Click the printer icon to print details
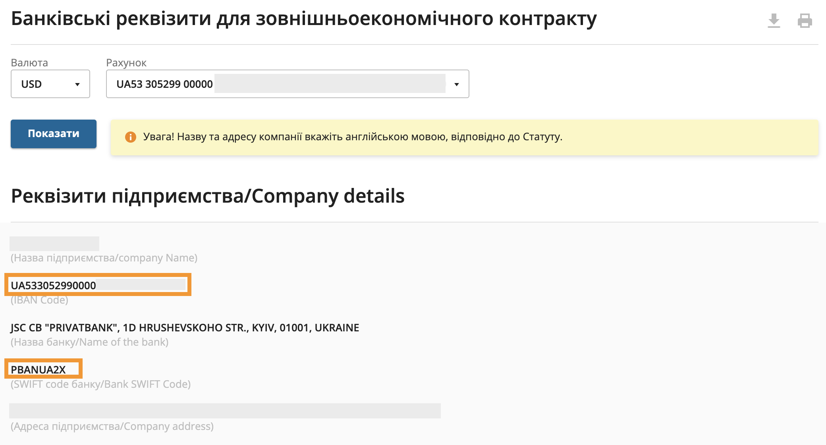Viewport: 826px width, 445px height. tap(805, 21)
